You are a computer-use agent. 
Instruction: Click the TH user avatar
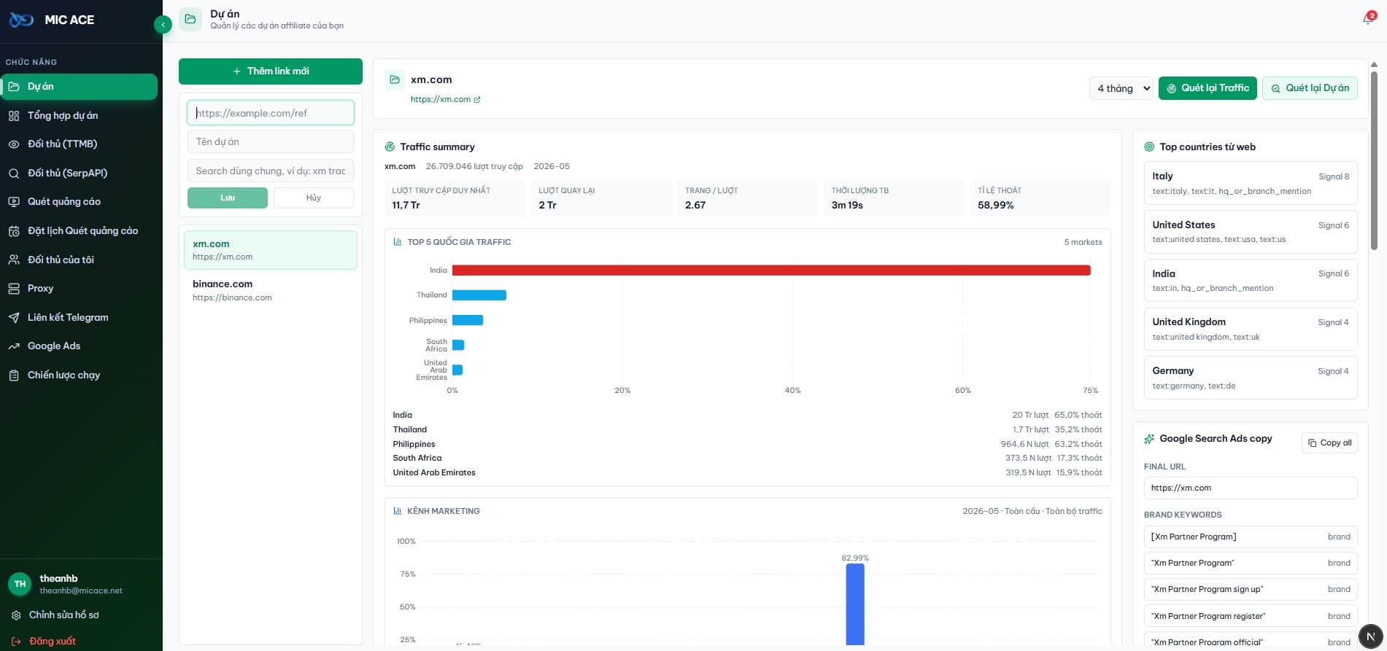[20, 584]
